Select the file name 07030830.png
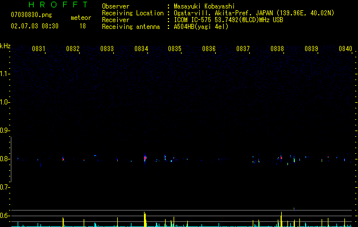Screen dimensions: 358x227 31,15
